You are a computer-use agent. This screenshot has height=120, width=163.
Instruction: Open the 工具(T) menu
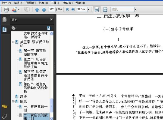coord(55,3)
